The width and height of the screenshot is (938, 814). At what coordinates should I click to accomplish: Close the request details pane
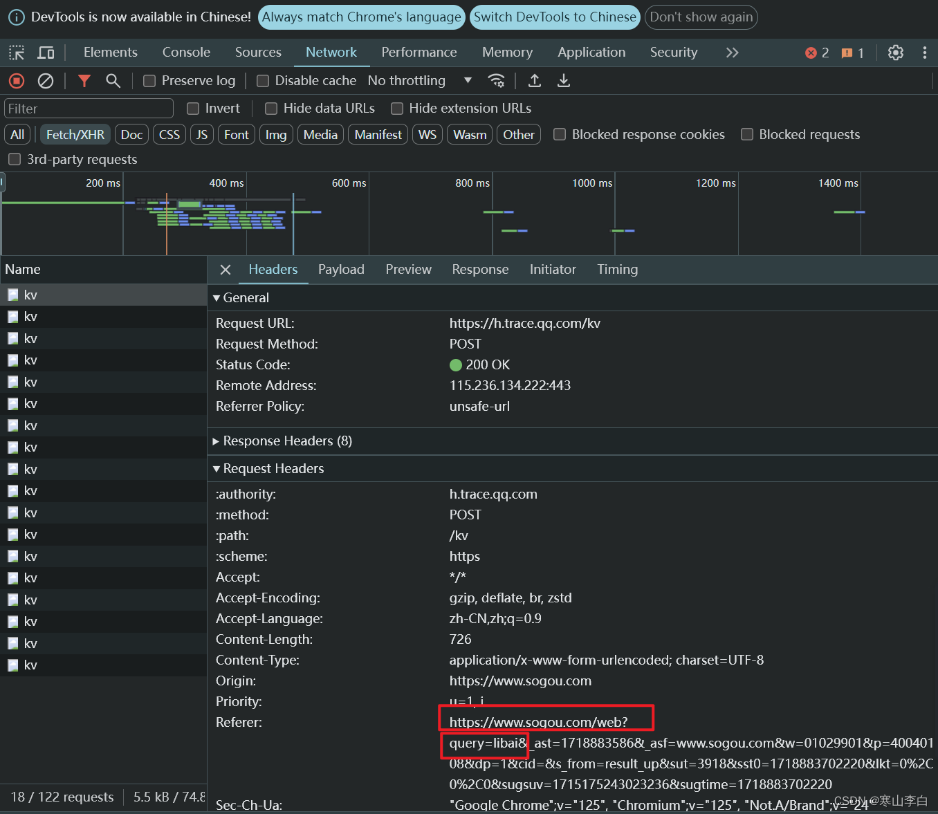coord(225,270)
